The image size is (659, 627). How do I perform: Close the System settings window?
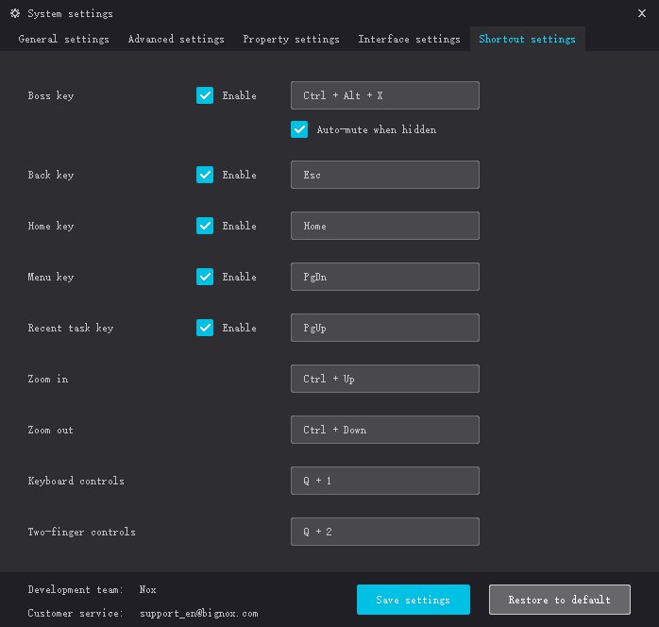[x=642, y=13]
